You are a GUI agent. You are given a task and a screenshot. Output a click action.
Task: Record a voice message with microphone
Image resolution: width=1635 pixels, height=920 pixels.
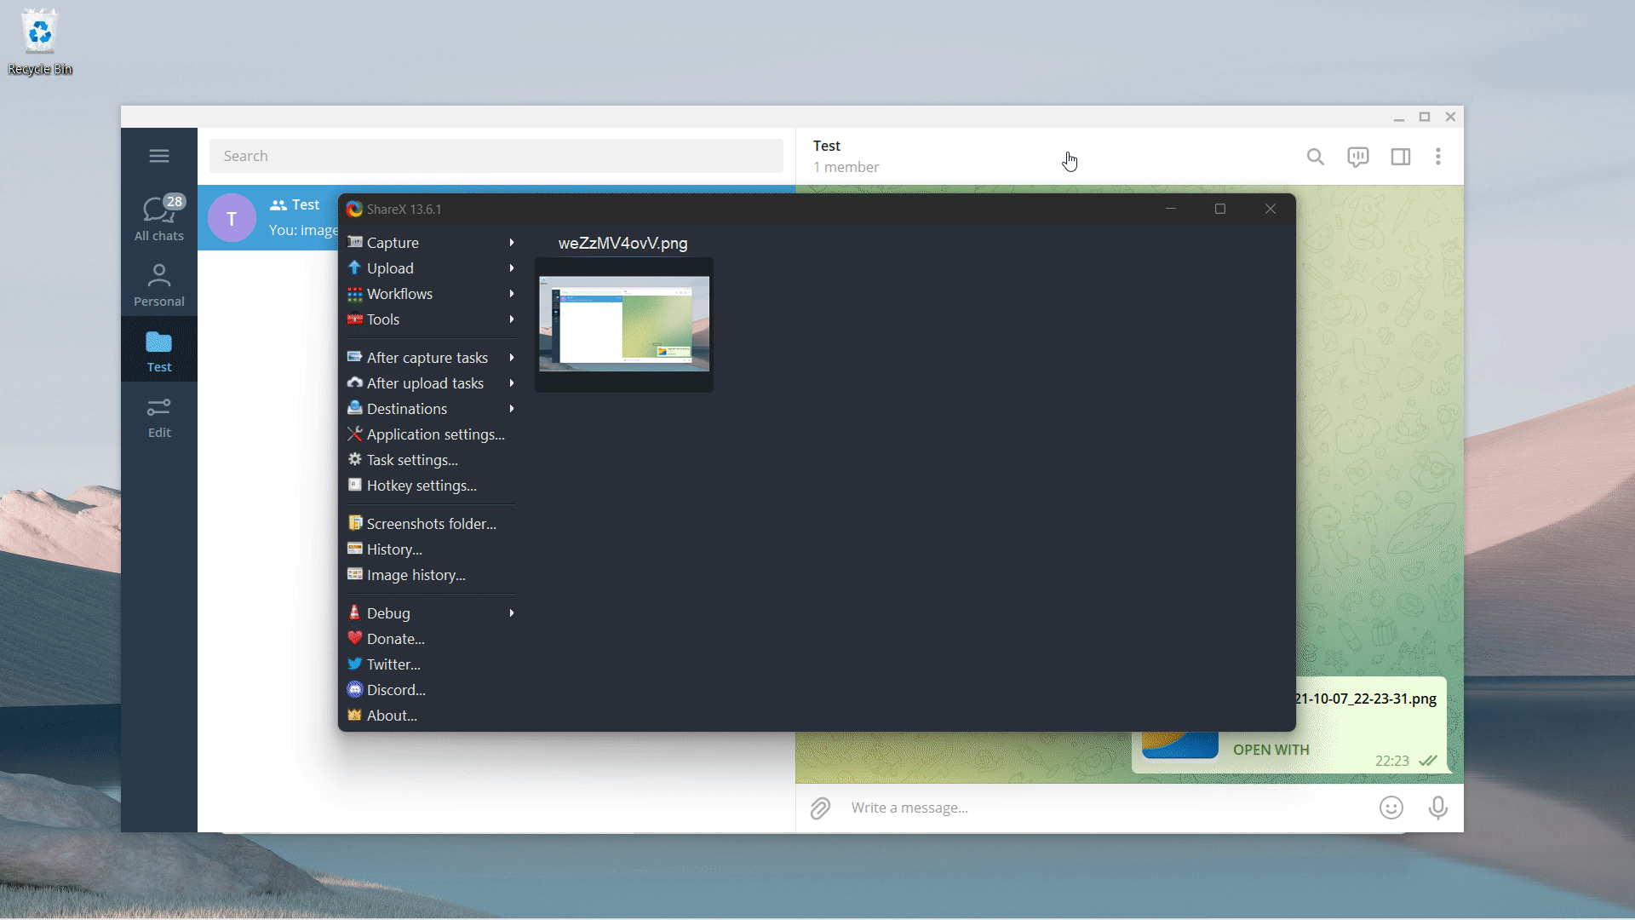click(1437, 808)
